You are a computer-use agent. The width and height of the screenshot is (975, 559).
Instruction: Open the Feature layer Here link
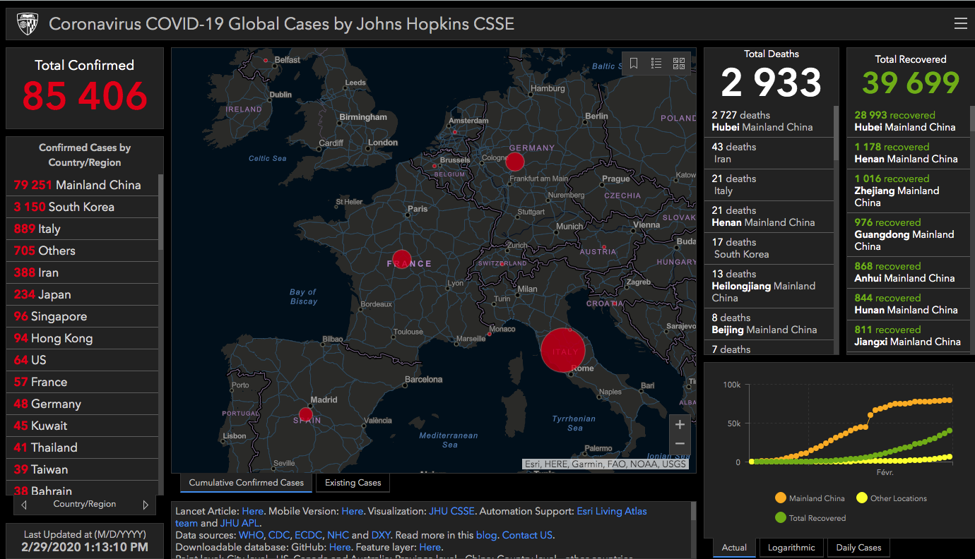[430, 547]
